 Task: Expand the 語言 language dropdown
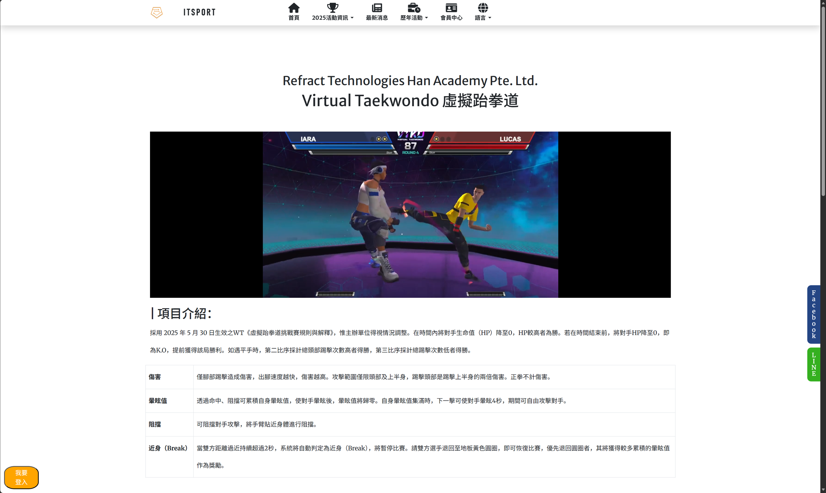(x=483, y=18)
